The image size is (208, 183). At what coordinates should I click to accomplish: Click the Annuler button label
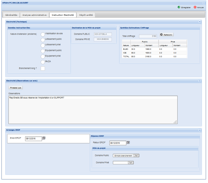200,8
